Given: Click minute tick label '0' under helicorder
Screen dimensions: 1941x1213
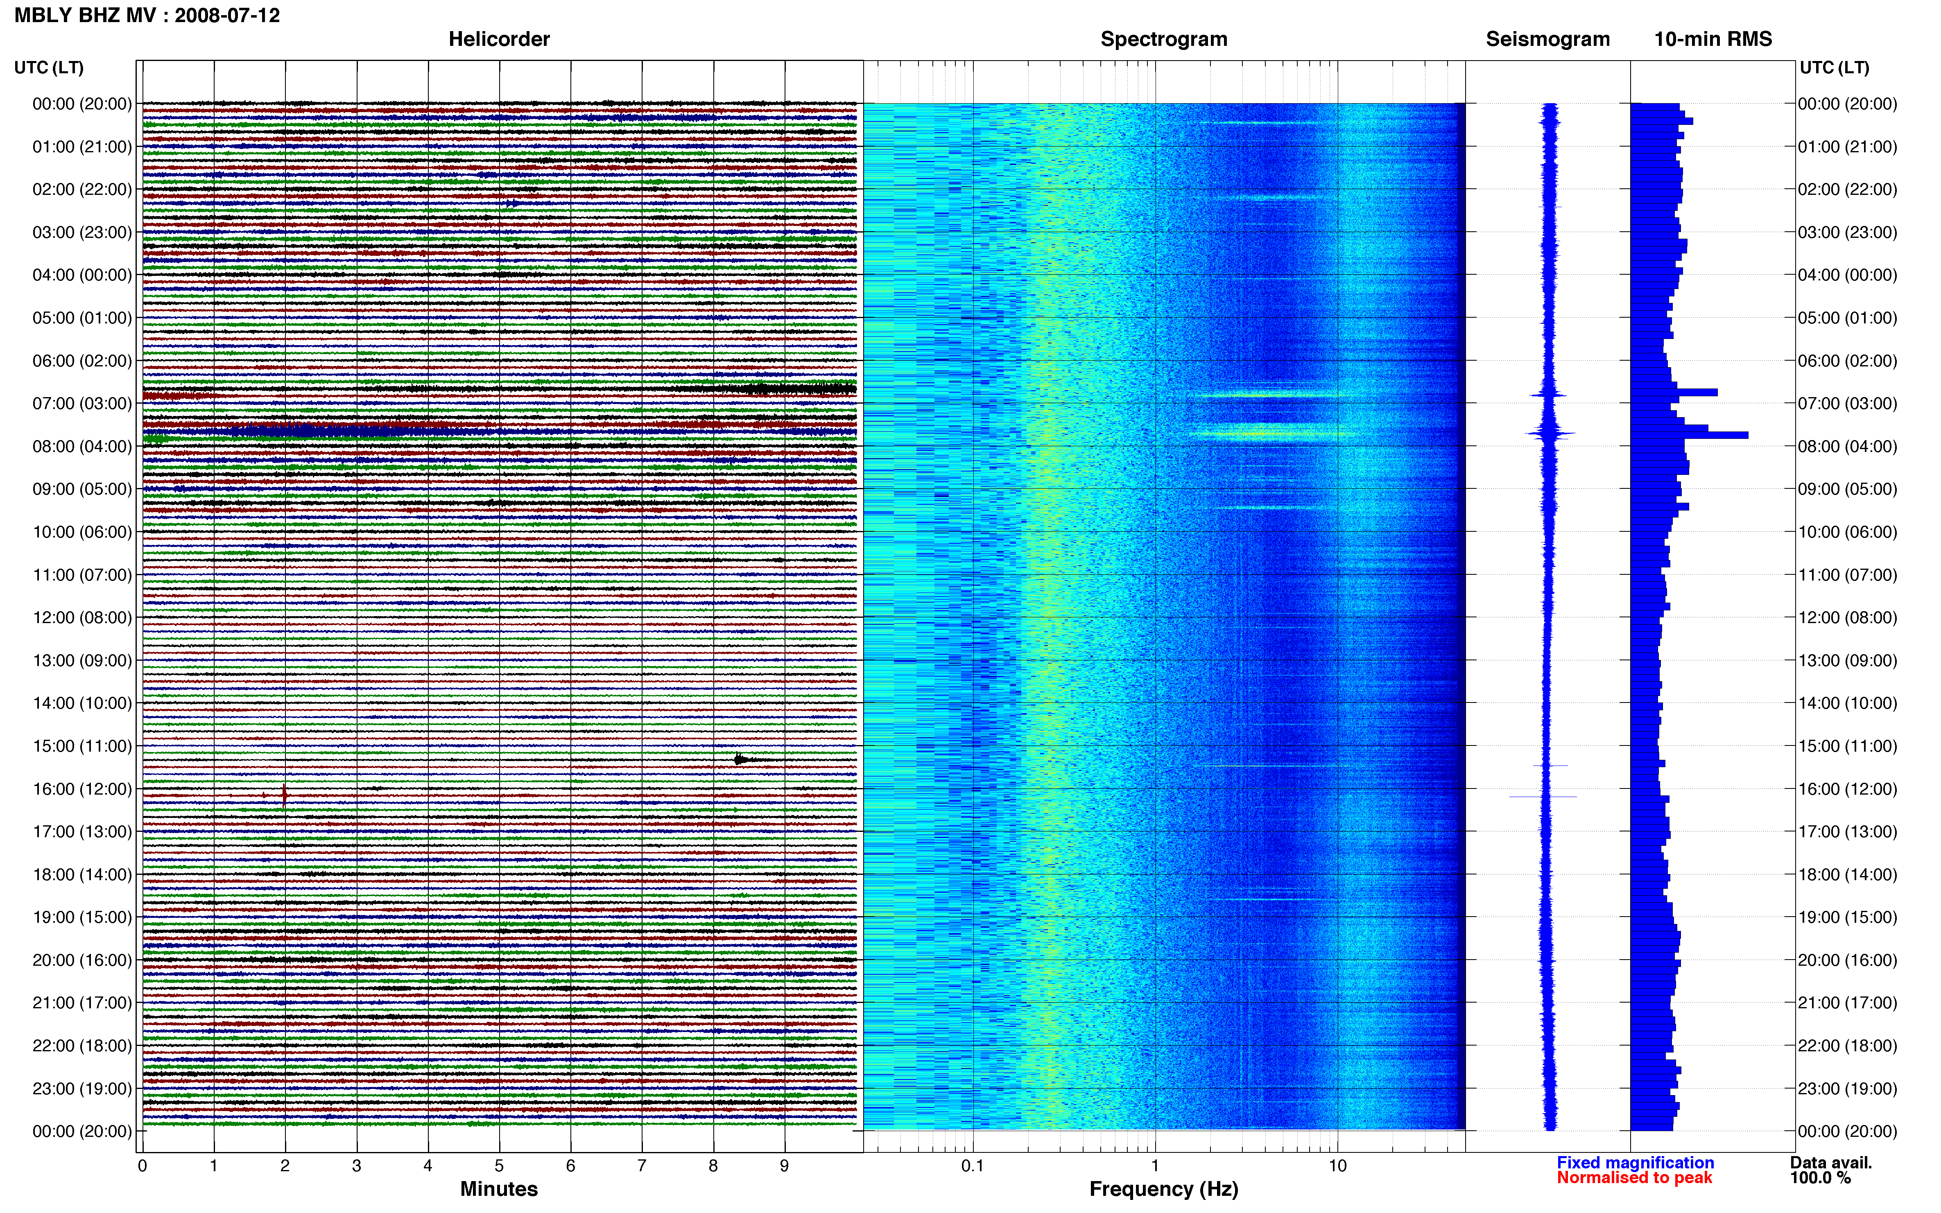Looking at the screenshot, I should coord(142,1166).
